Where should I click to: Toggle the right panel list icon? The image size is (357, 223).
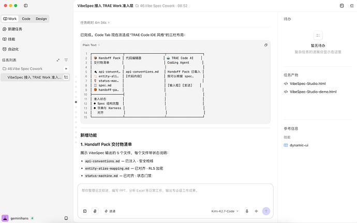[352, 6]
